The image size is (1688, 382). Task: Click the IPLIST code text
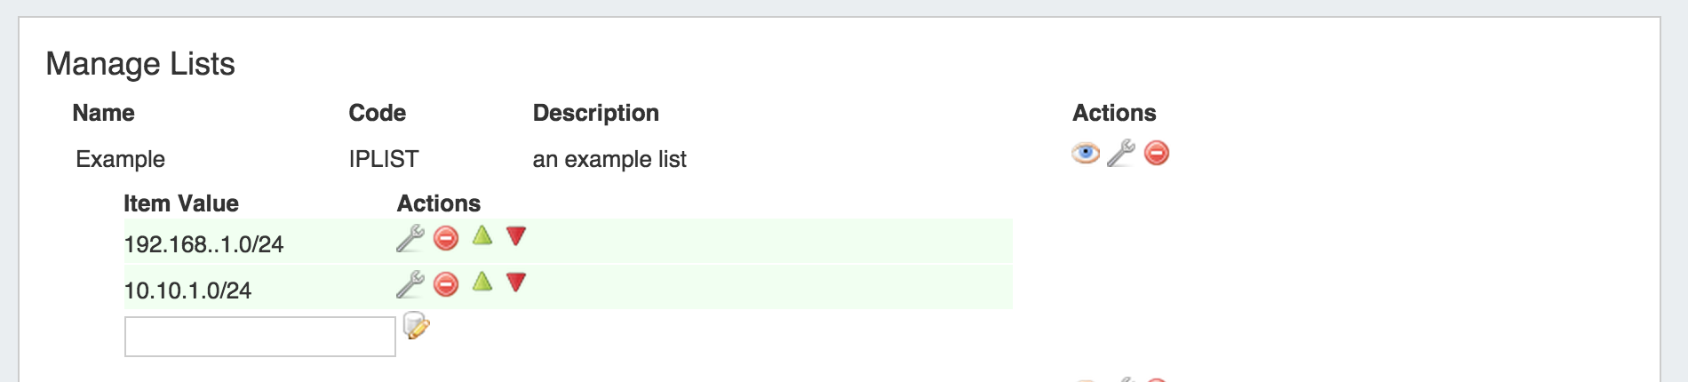(x=383, y=159)
